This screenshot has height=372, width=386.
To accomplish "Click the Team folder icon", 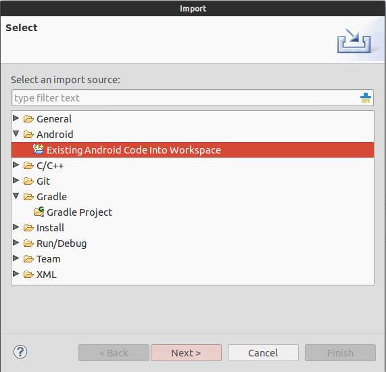I will [x=28, y=258].
